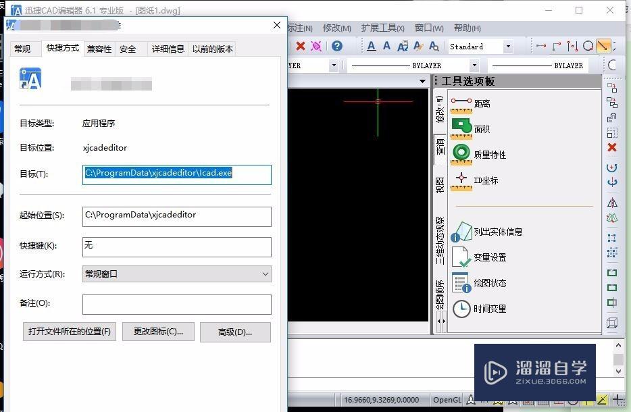Click 打开文件所在的位置(F) button
Viewport: 631px width, 412px height.
tap(69, 332)
